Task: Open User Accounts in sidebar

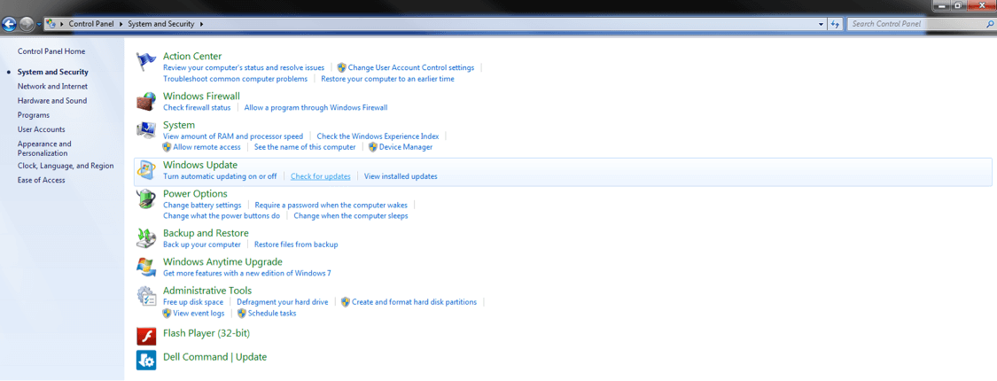Action: (42, 129)
